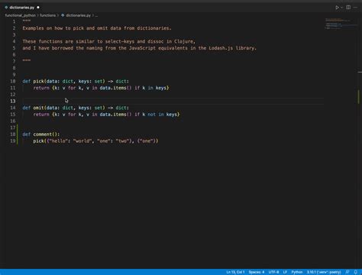Image resolution: width=362 pixels, height=275 pixels.
Task: Open notifications bell icon
Action: point(356,272)
